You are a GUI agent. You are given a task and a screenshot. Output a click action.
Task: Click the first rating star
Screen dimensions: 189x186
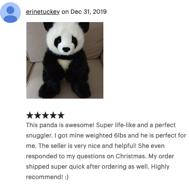point(30,115)
